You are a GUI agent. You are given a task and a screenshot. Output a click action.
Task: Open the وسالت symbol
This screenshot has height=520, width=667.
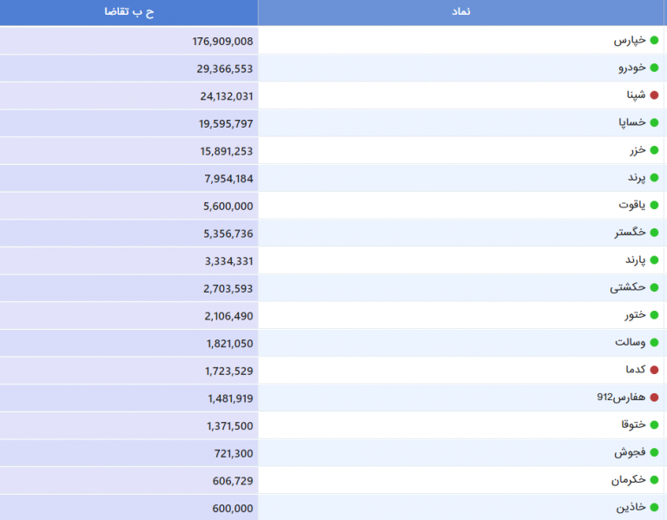pyautogui.click(x=630, y=342)
